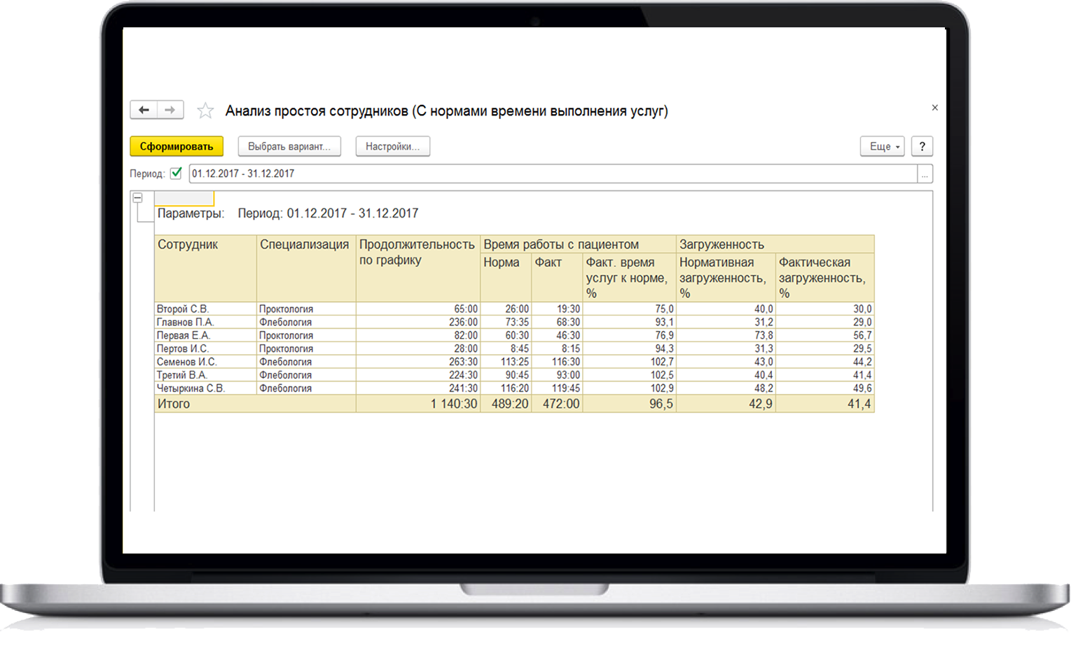This screenshot has height=655, width=1071.
Task: Select total fact 472:00 cell
Action: coord(557,404)
